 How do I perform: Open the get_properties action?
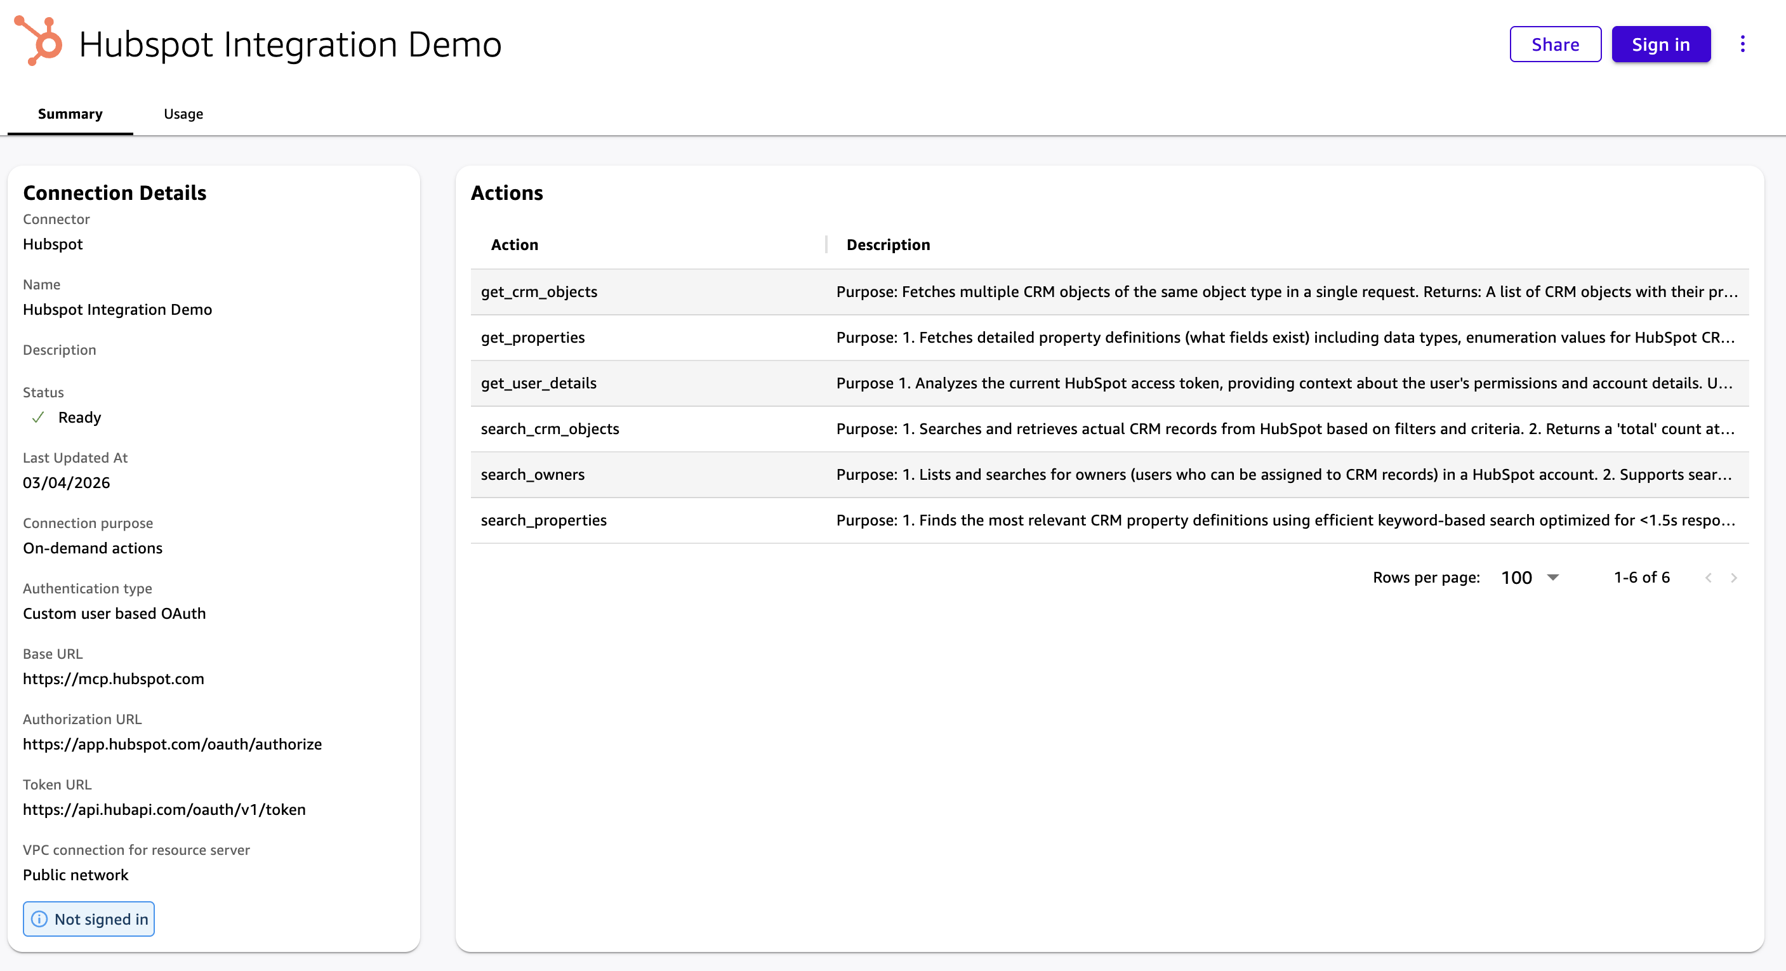tap(532, 338)
